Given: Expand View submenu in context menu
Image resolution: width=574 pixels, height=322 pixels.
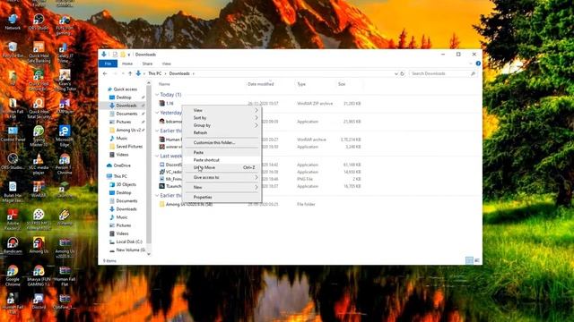Looking at the screenshot, I should click(222, 110).
